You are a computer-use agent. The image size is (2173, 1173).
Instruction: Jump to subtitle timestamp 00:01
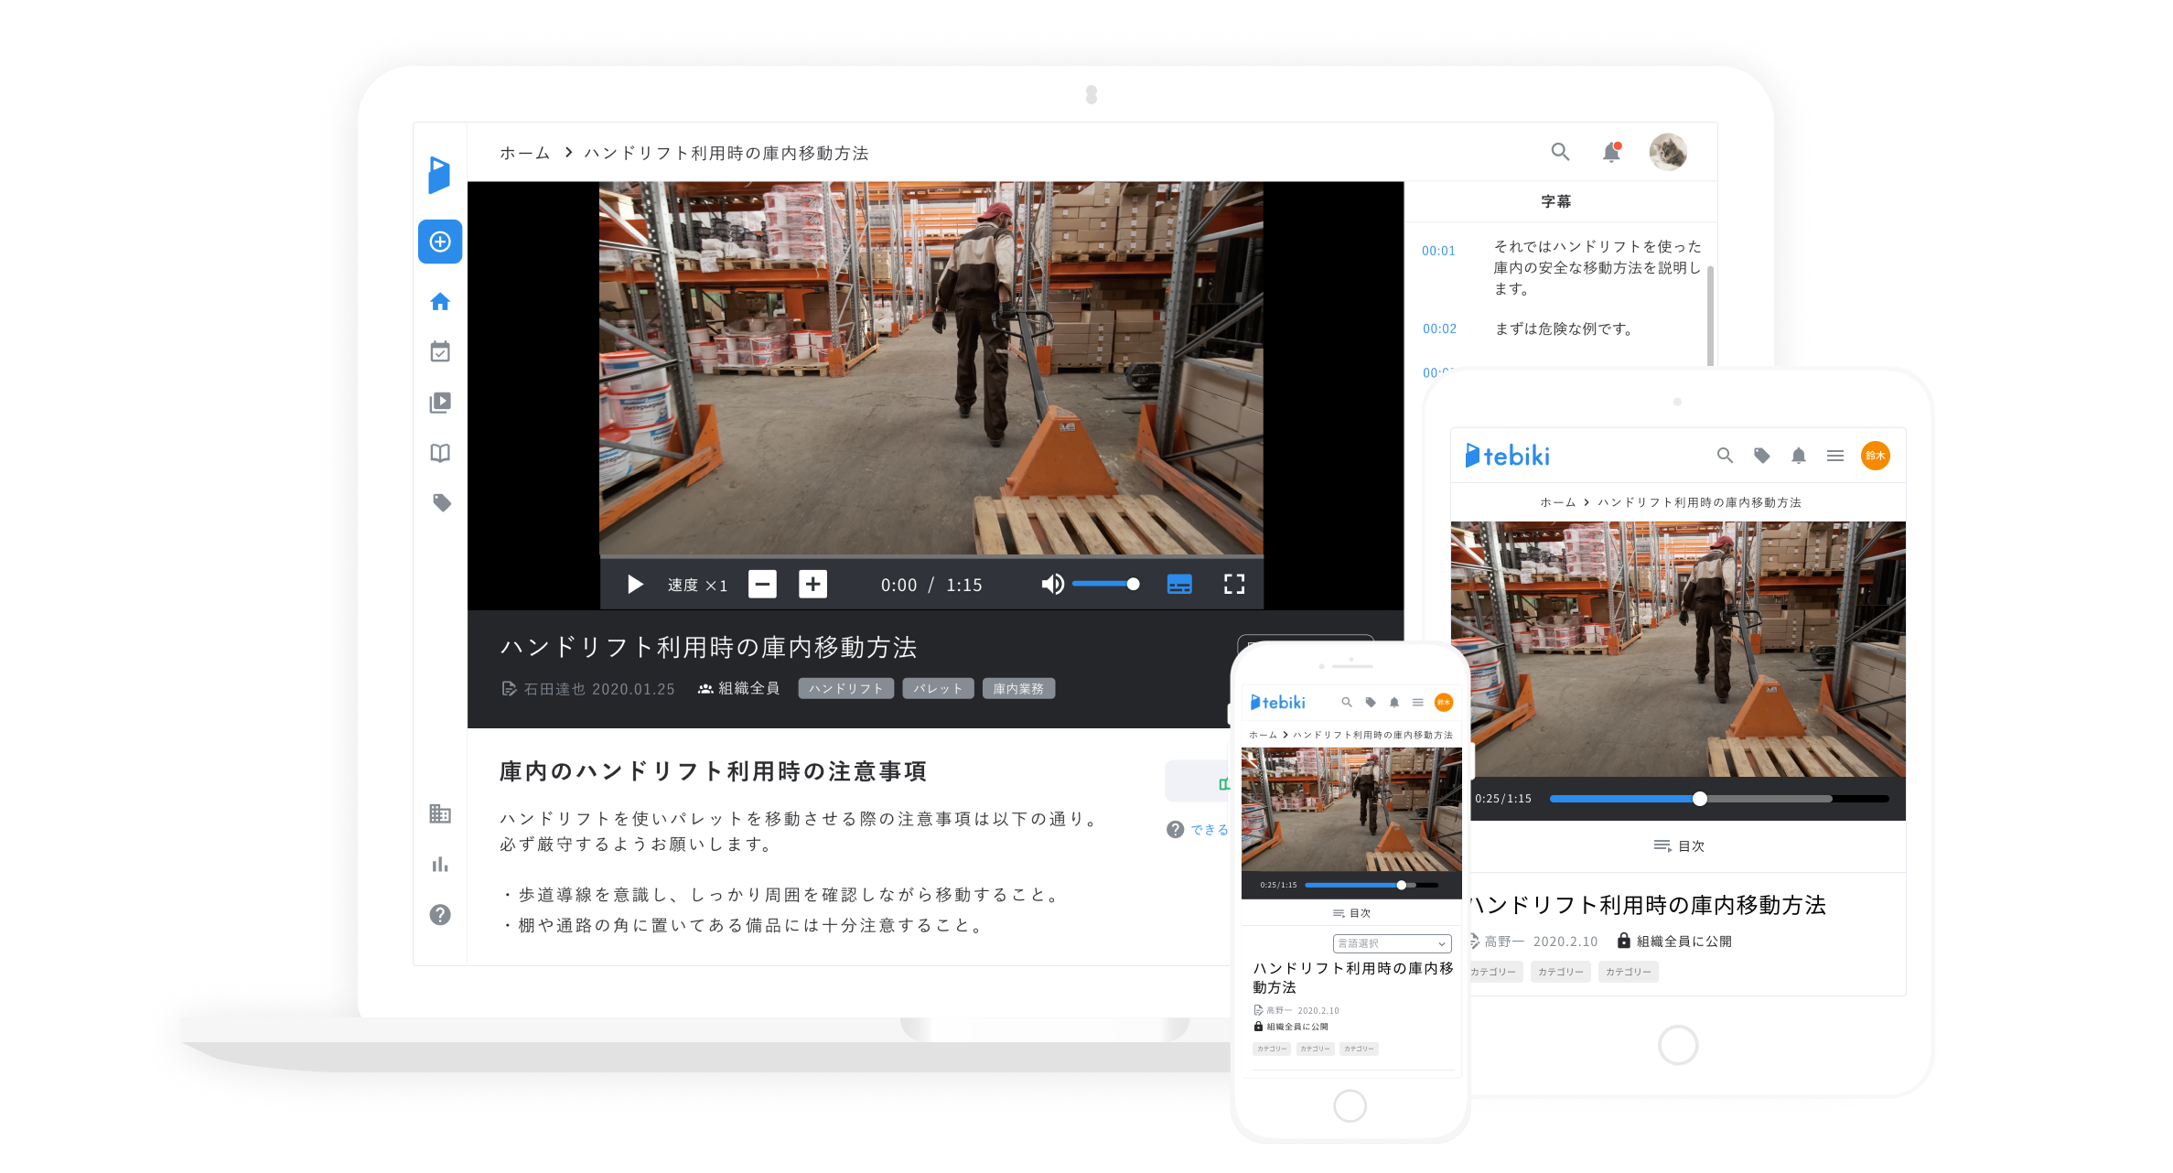pos(1438,251)
